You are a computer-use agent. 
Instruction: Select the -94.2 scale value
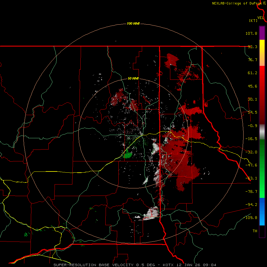coord(251,204)
